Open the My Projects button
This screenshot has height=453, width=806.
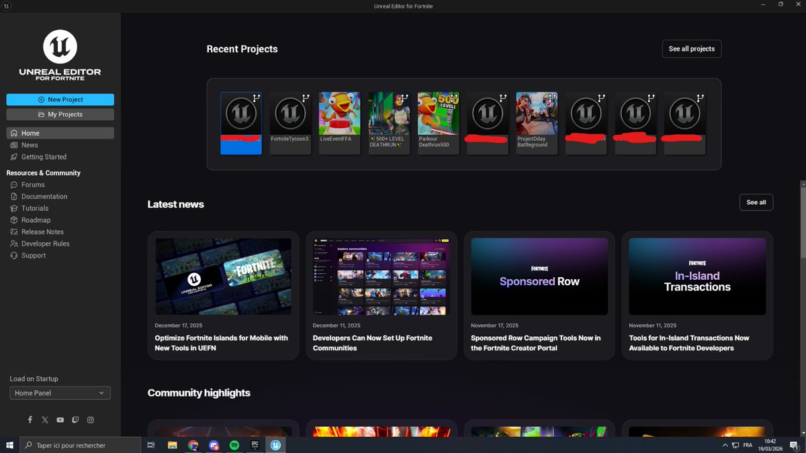click(60, 114)
